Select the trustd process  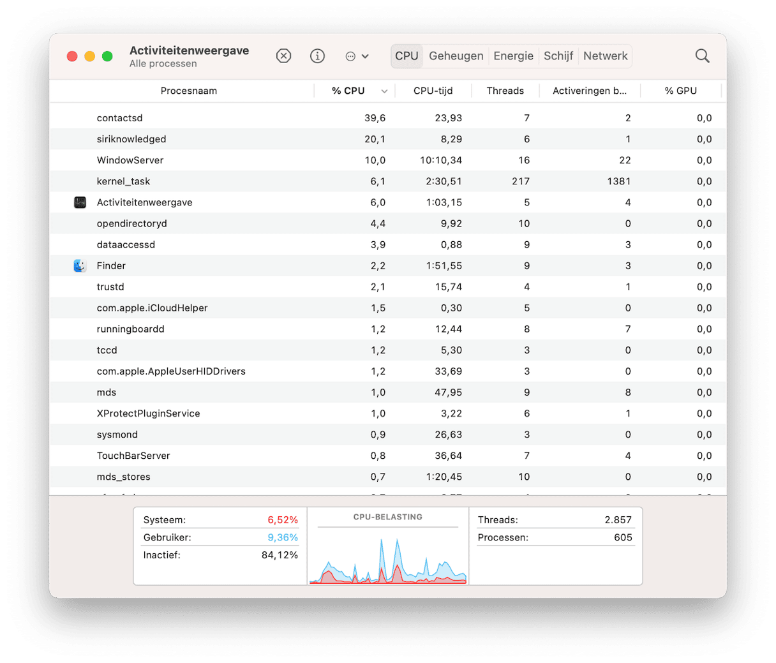pyautogui.click(x=388, y=287)
